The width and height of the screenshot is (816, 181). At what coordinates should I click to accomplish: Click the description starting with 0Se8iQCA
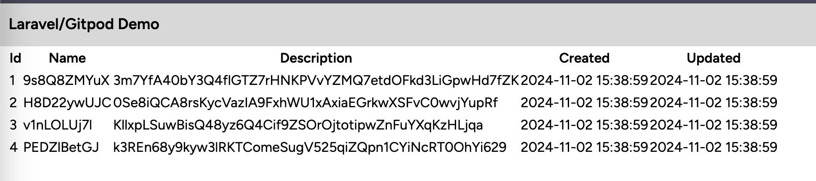click(305, 103)
